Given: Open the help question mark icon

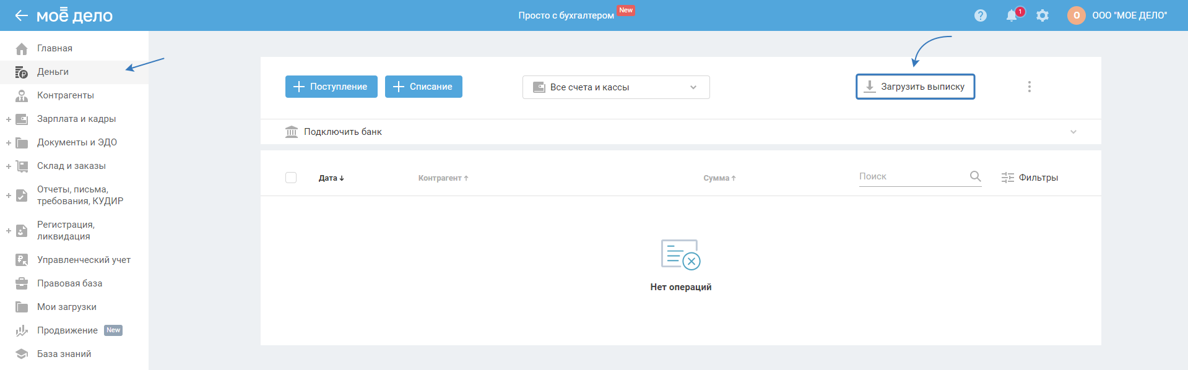Looking at the screenshot, I should tap(981, 15).
